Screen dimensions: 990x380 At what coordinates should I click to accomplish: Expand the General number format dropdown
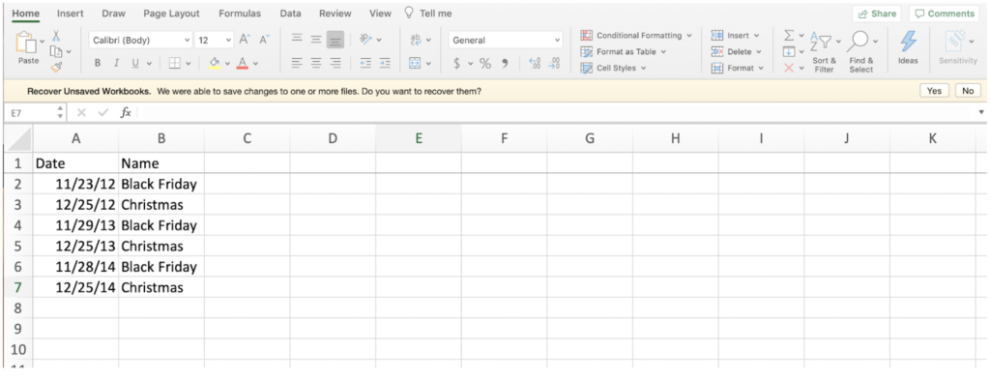pyautogui.click(x=506, y=40)
